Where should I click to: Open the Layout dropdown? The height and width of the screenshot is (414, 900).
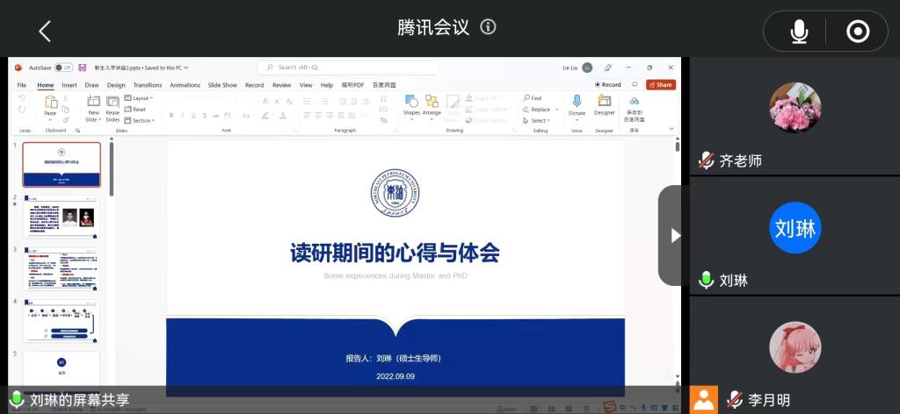138,98
